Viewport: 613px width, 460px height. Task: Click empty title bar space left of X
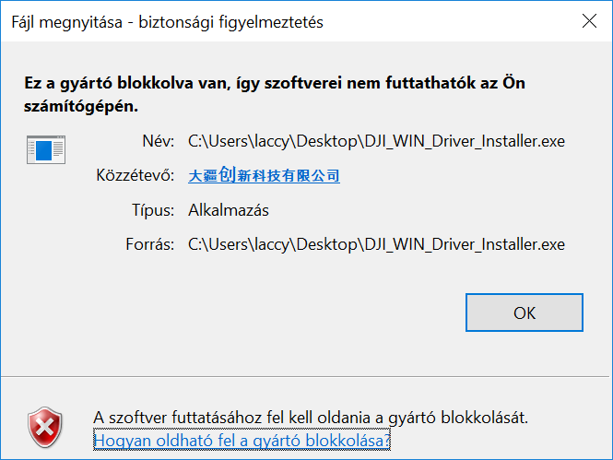point(442,22)
